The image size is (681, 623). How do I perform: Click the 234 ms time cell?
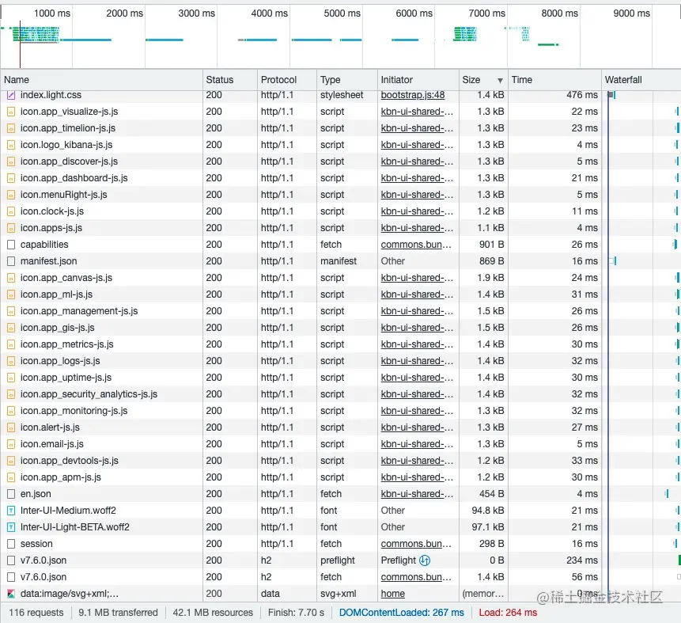tap(582, 560)
